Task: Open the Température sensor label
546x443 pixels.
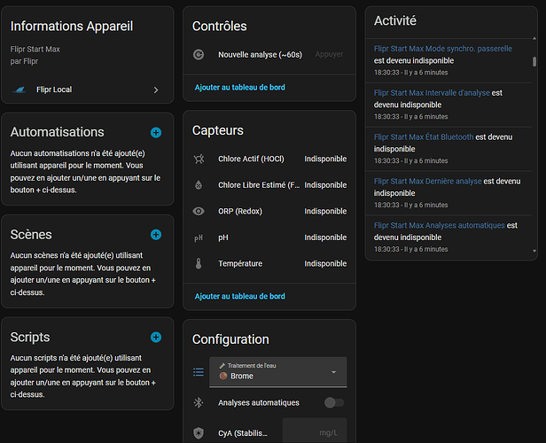Action: (240, 264)
